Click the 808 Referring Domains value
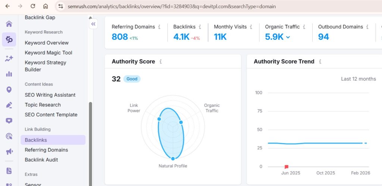 point(120,37)
